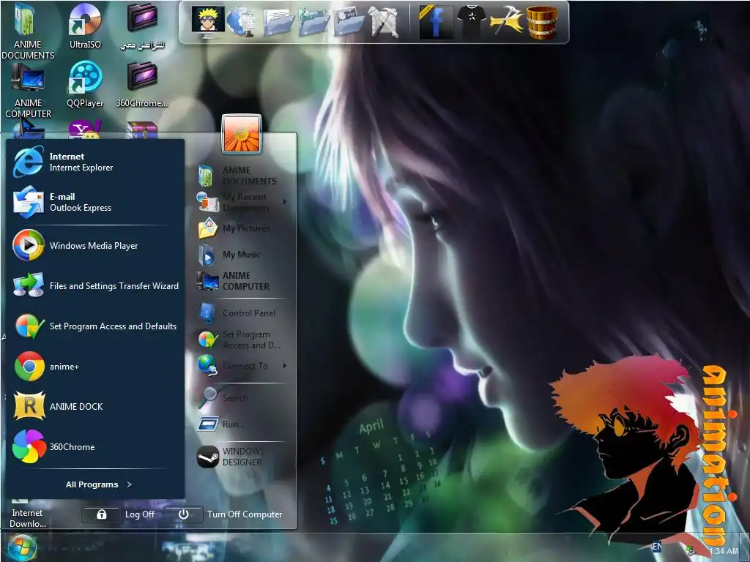Image resolution: width=750 pixels, height=562 pixels.
Task: Open the globe network icon in the dock
Action: (242, 22)
